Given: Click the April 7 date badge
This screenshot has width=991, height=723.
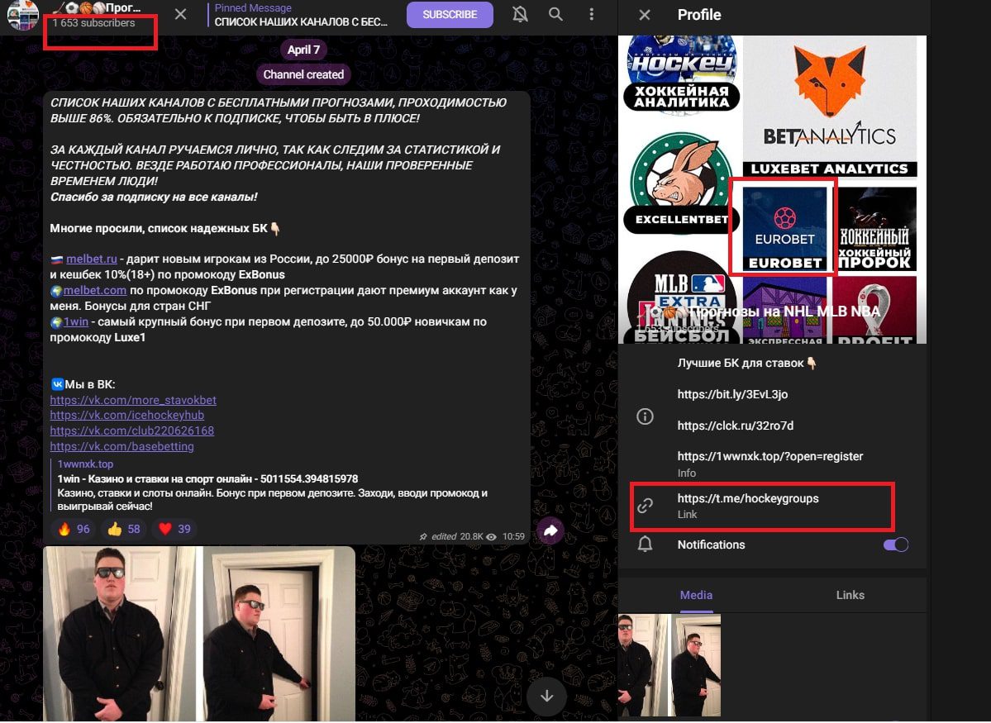Looking at the screenshot, I should click(303, 50).
